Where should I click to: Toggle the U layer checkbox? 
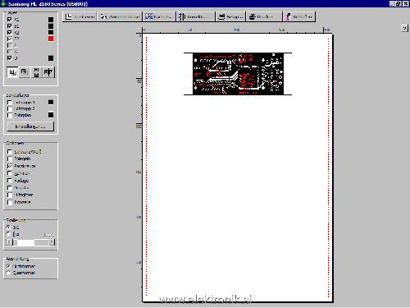pyautogui.click(x=10, y=58)
